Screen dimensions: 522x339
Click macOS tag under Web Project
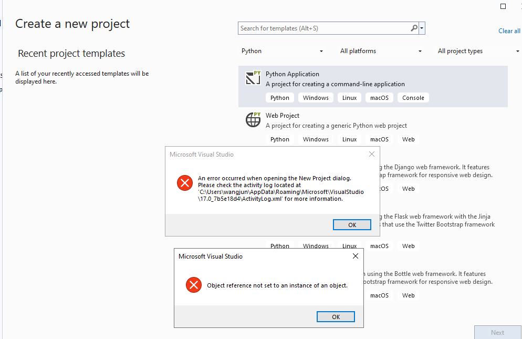[x=379, y=139]
